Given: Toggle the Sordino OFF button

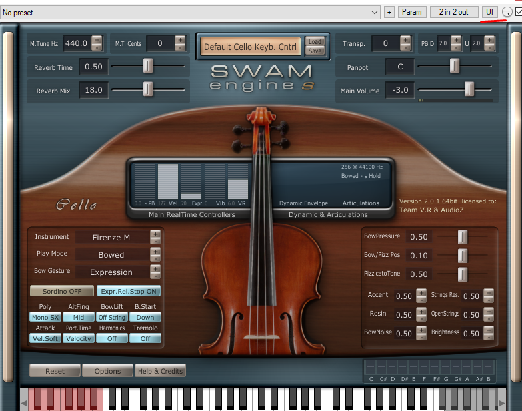Looking at the screenshot, I should coord(62,291).
